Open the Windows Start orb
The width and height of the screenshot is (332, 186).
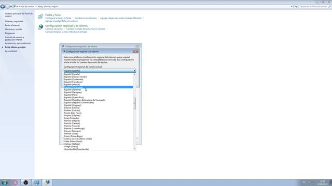click(x=5, y=182)
